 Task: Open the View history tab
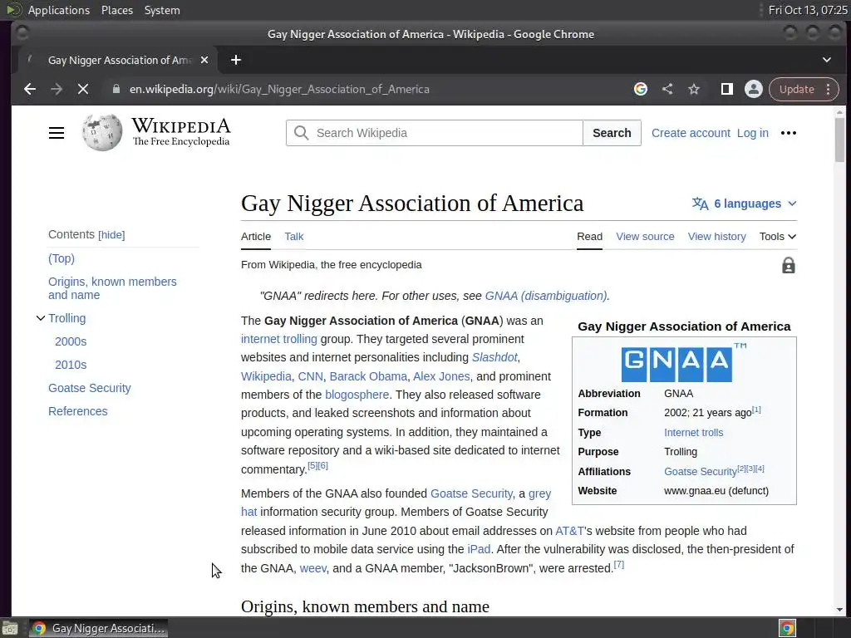pyautogui.click(x=717, y=237)
